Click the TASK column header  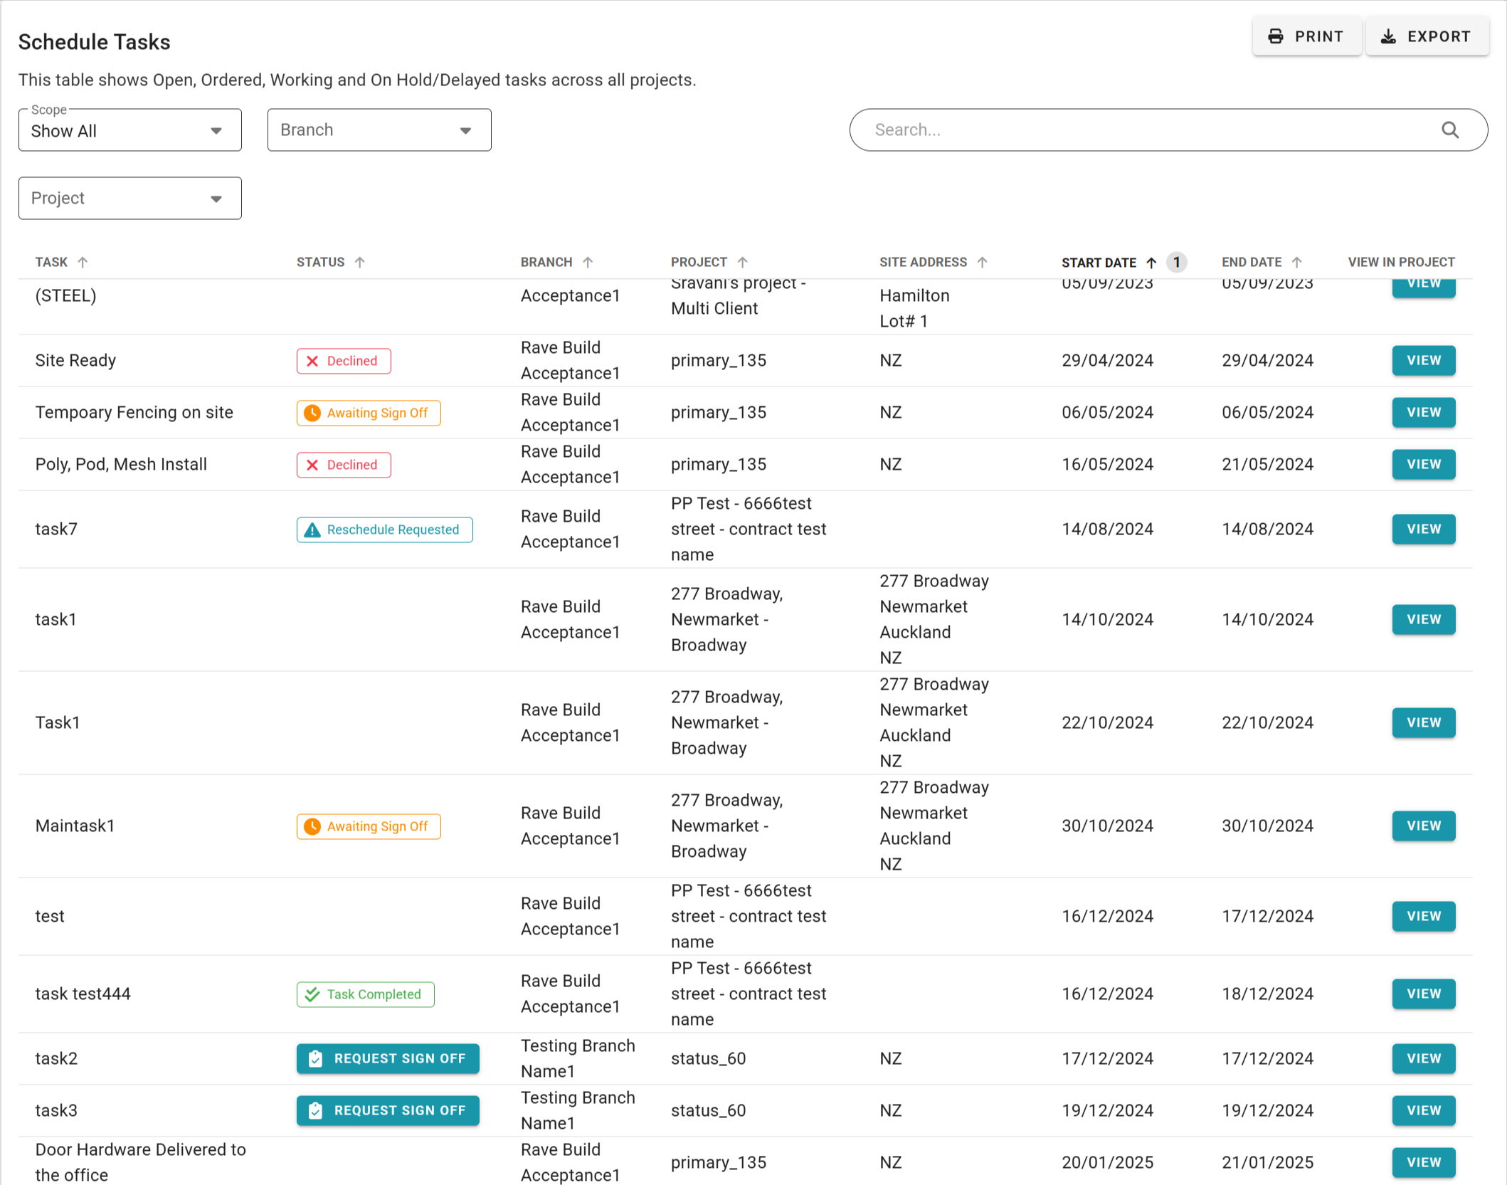click(51, 263)
